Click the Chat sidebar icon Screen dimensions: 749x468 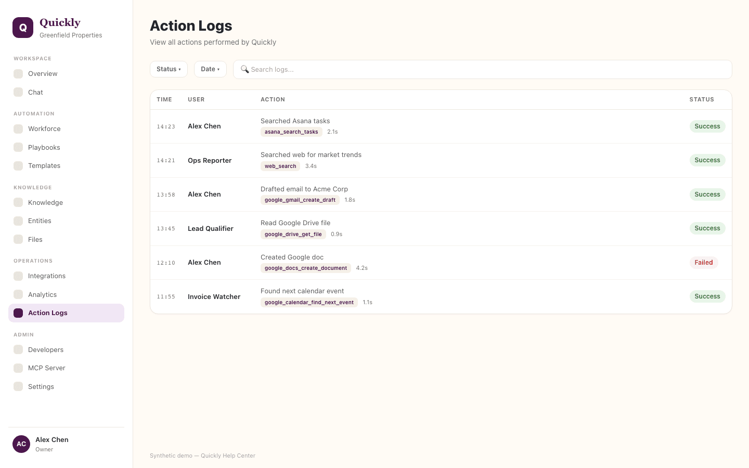[18, 92]
